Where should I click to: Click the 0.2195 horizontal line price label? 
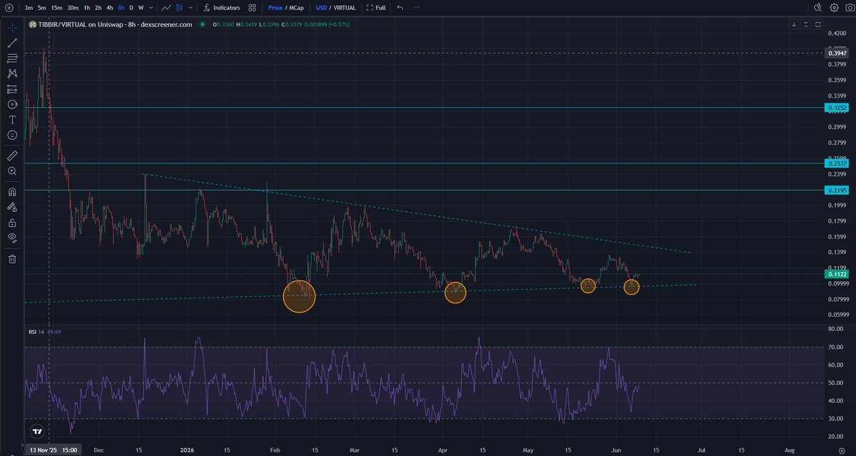tap(836, 190)
